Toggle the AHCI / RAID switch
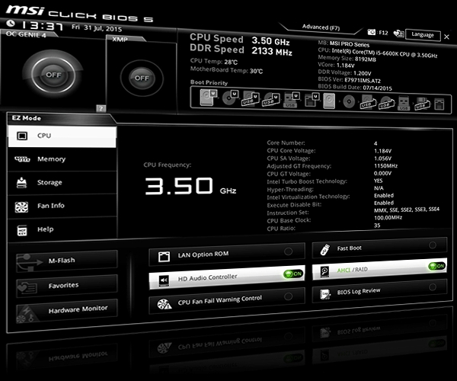The image size is (457, 381). [436, 266]
